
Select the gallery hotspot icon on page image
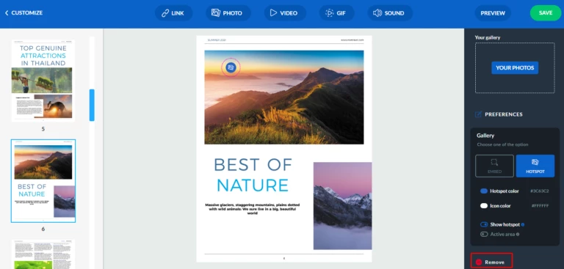click(231, 67)
